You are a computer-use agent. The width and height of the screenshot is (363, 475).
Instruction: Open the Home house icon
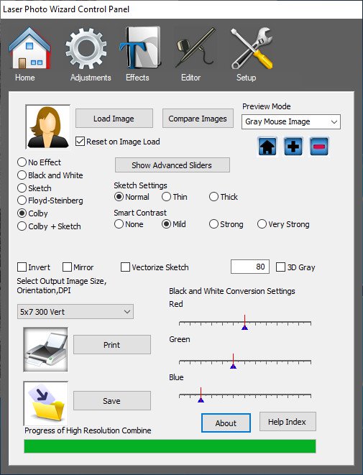pyautogui.click(x=29, y=48)
